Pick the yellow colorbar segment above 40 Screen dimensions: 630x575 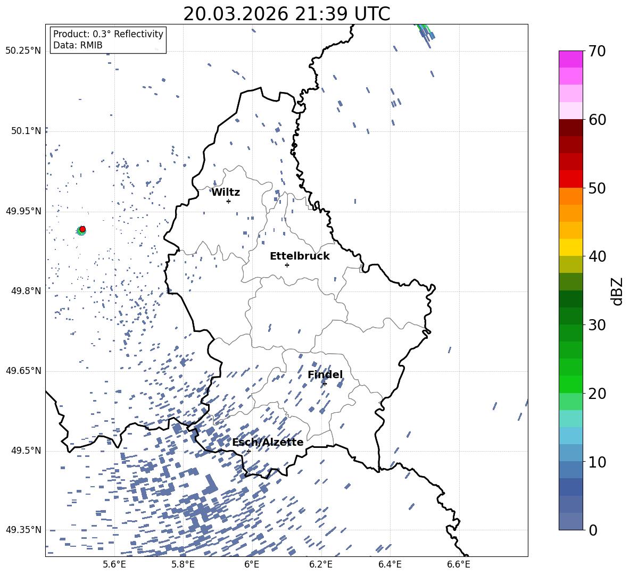tap(570, 247)
